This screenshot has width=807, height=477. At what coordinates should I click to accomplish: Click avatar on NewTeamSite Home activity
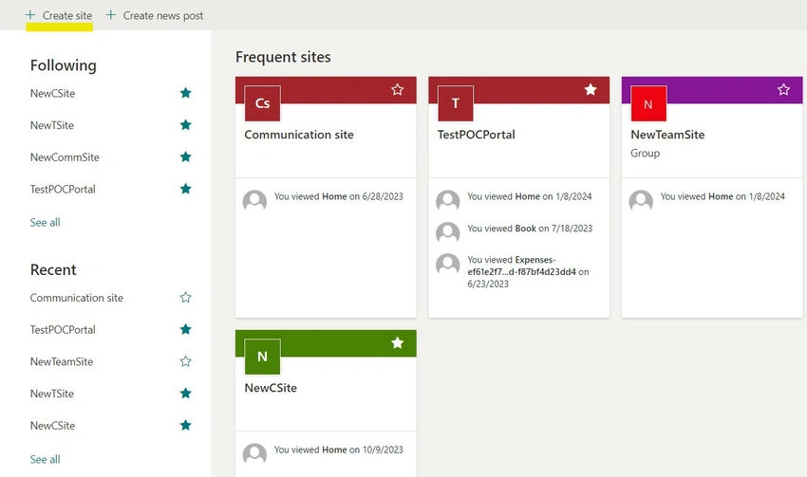(x=641, y=200)
